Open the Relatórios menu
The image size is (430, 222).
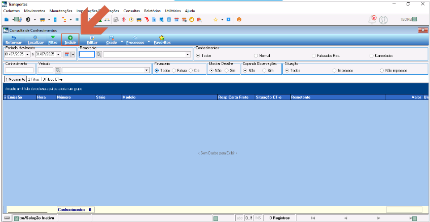[x=152, y=11]
